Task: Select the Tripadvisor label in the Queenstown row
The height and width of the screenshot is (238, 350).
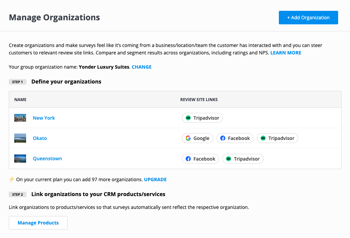Action: click(x=247, y=159)
